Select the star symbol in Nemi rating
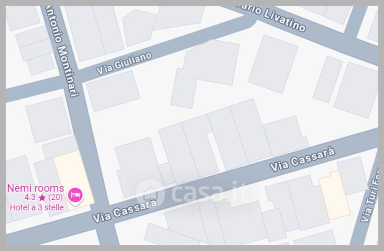This screenshot has width=384, height=251. 42,197
